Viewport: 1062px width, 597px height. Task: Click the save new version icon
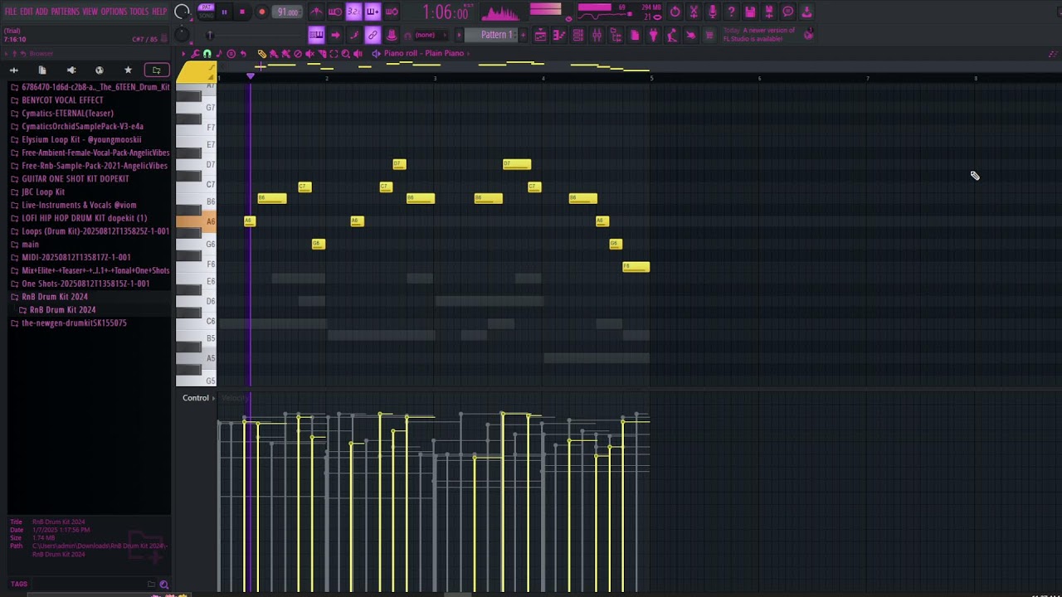click(x=769, y=12)
